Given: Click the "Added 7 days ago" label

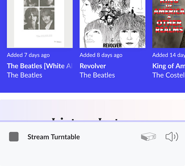Looking at the screenshot, I should click(x=28, y=55).
